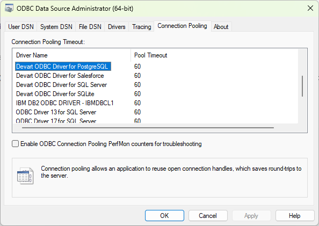319x226 pixels.
Task: Switch to the System DSN tab
Action: (56, 27)
